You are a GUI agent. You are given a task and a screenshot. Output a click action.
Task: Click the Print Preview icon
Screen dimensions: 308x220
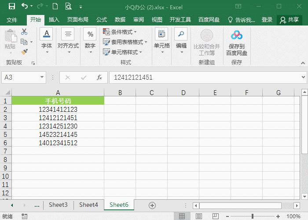pos(68,7)
